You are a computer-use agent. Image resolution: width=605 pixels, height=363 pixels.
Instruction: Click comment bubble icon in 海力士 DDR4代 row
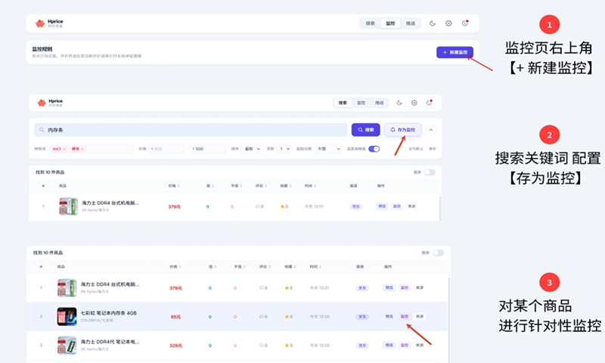(x=261, y=346)
